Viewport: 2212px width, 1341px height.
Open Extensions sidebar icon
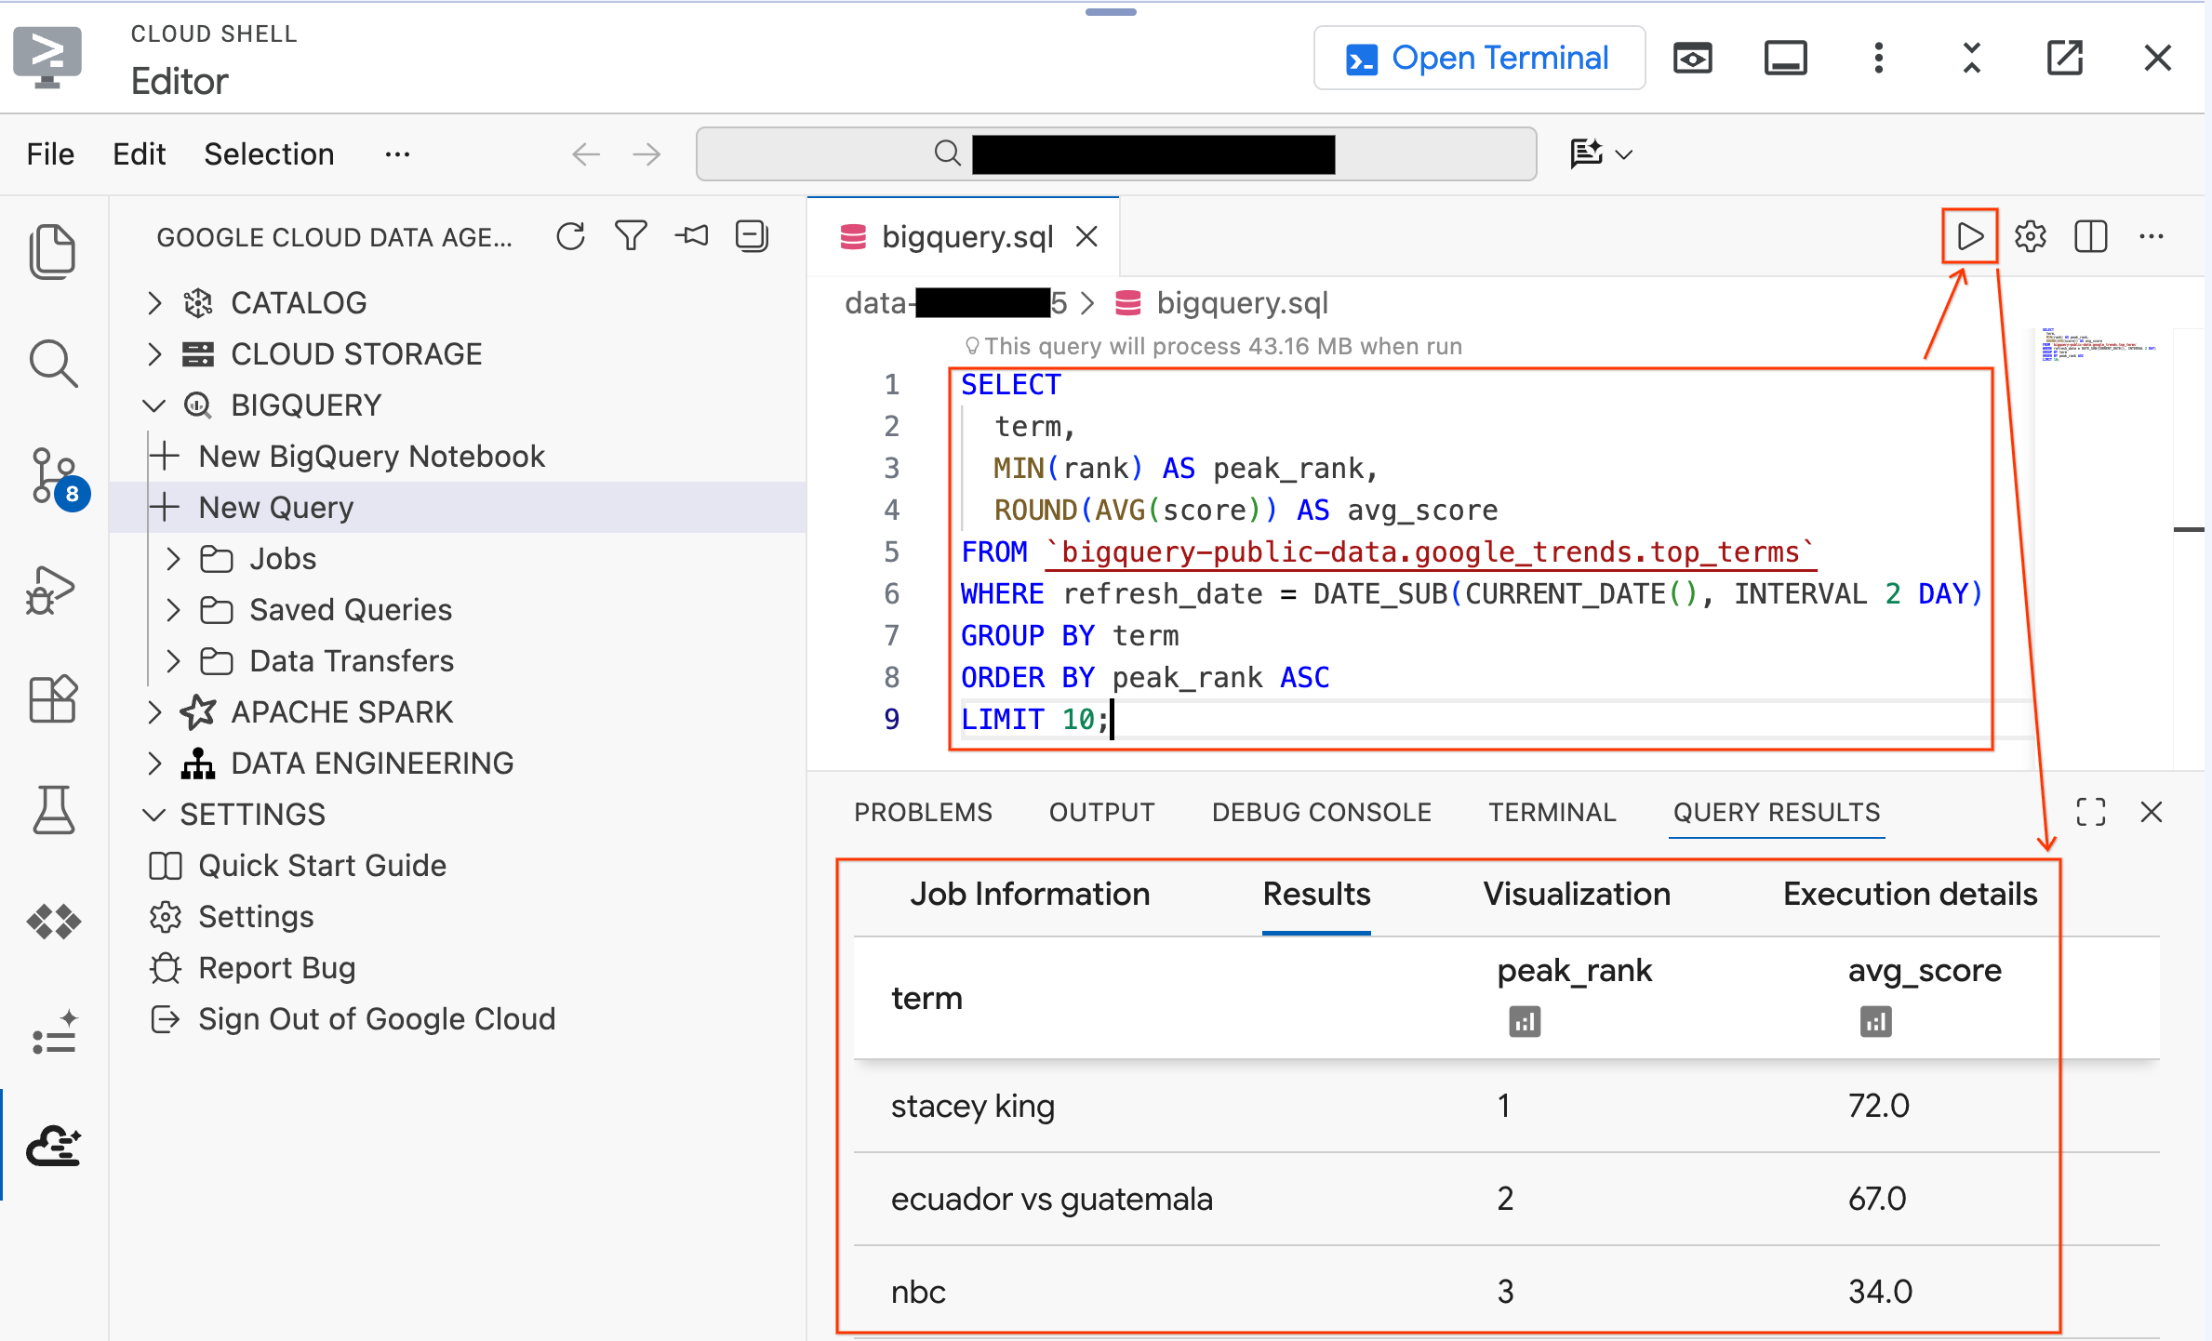(x=53, y=698)
